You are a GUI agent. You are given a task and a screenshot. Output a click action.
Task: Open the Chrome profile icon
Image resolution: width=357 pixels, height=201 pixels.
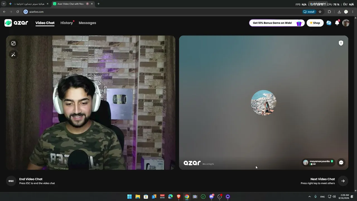[x=346, y=12]
